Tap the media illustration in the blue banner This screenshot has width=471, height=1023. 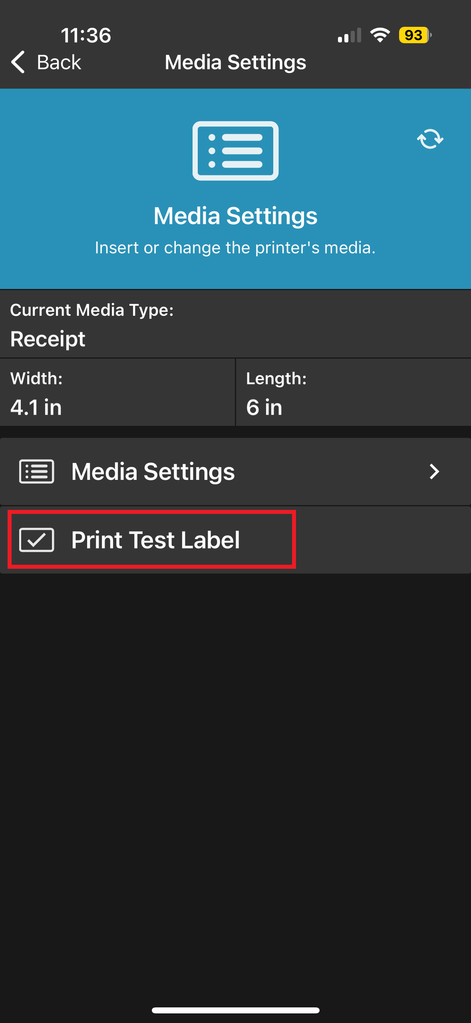click(235, 151)
